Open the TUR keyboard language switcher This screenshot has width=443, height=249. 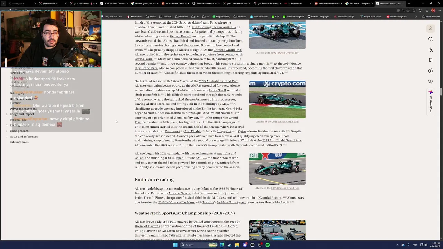(415, 245)
